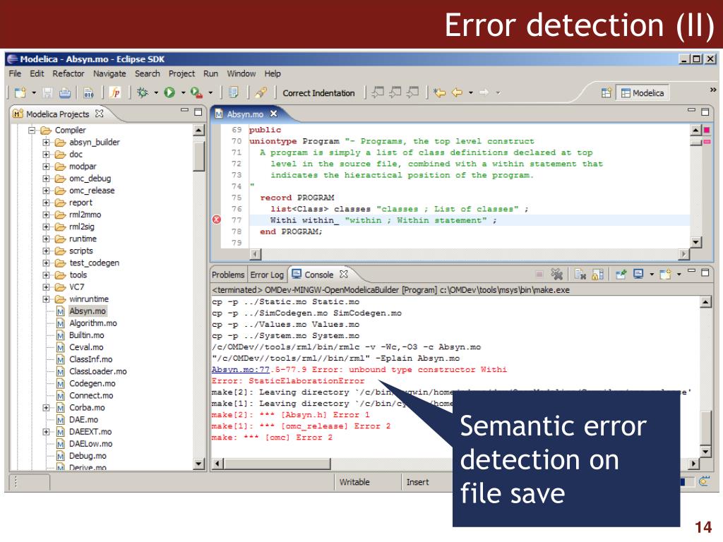
Task: Click the red overview ruler error marker
Action: click(707, 131)
